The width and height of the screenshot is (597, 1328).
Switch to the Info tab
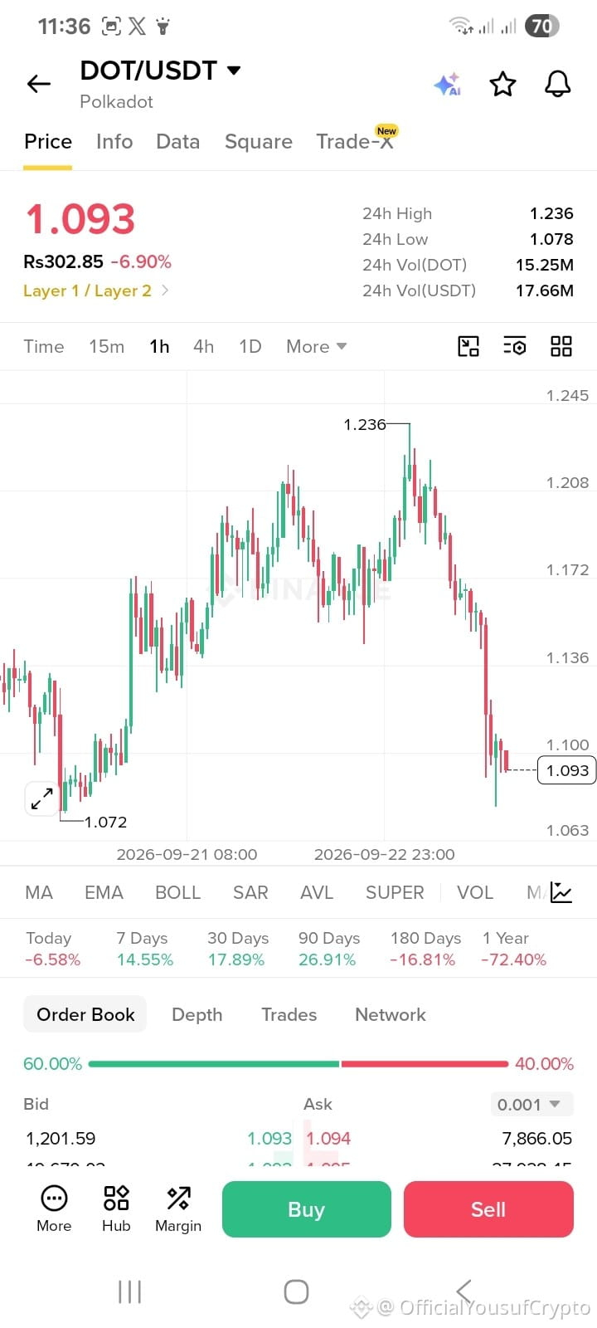click(x=114, y=142)
